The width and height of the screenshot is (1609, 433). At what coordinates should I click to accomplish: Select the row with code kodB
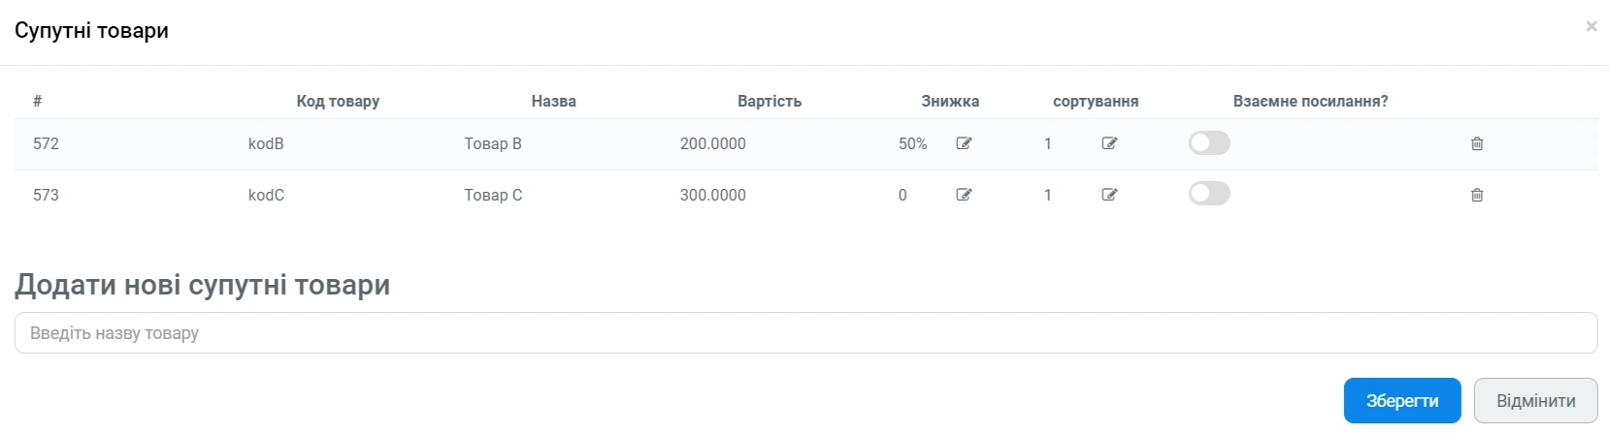(x=266, y=143)
